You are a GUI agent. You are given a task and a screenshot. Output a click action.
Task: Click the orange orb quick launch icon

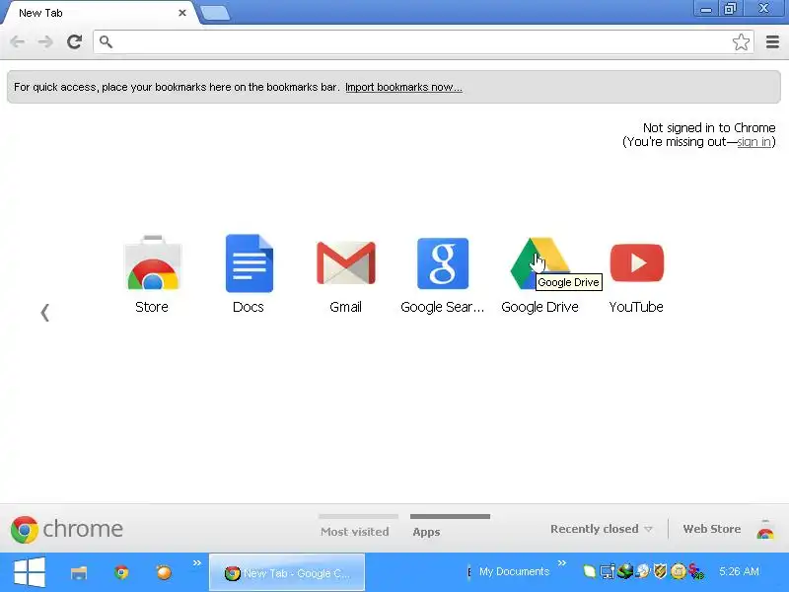(x=164, y=572)
